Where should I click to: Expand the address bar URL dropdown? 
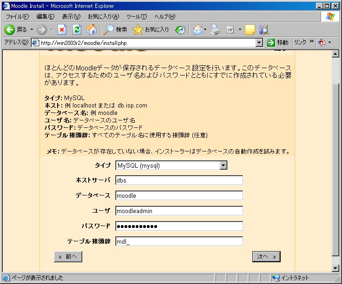259,43
